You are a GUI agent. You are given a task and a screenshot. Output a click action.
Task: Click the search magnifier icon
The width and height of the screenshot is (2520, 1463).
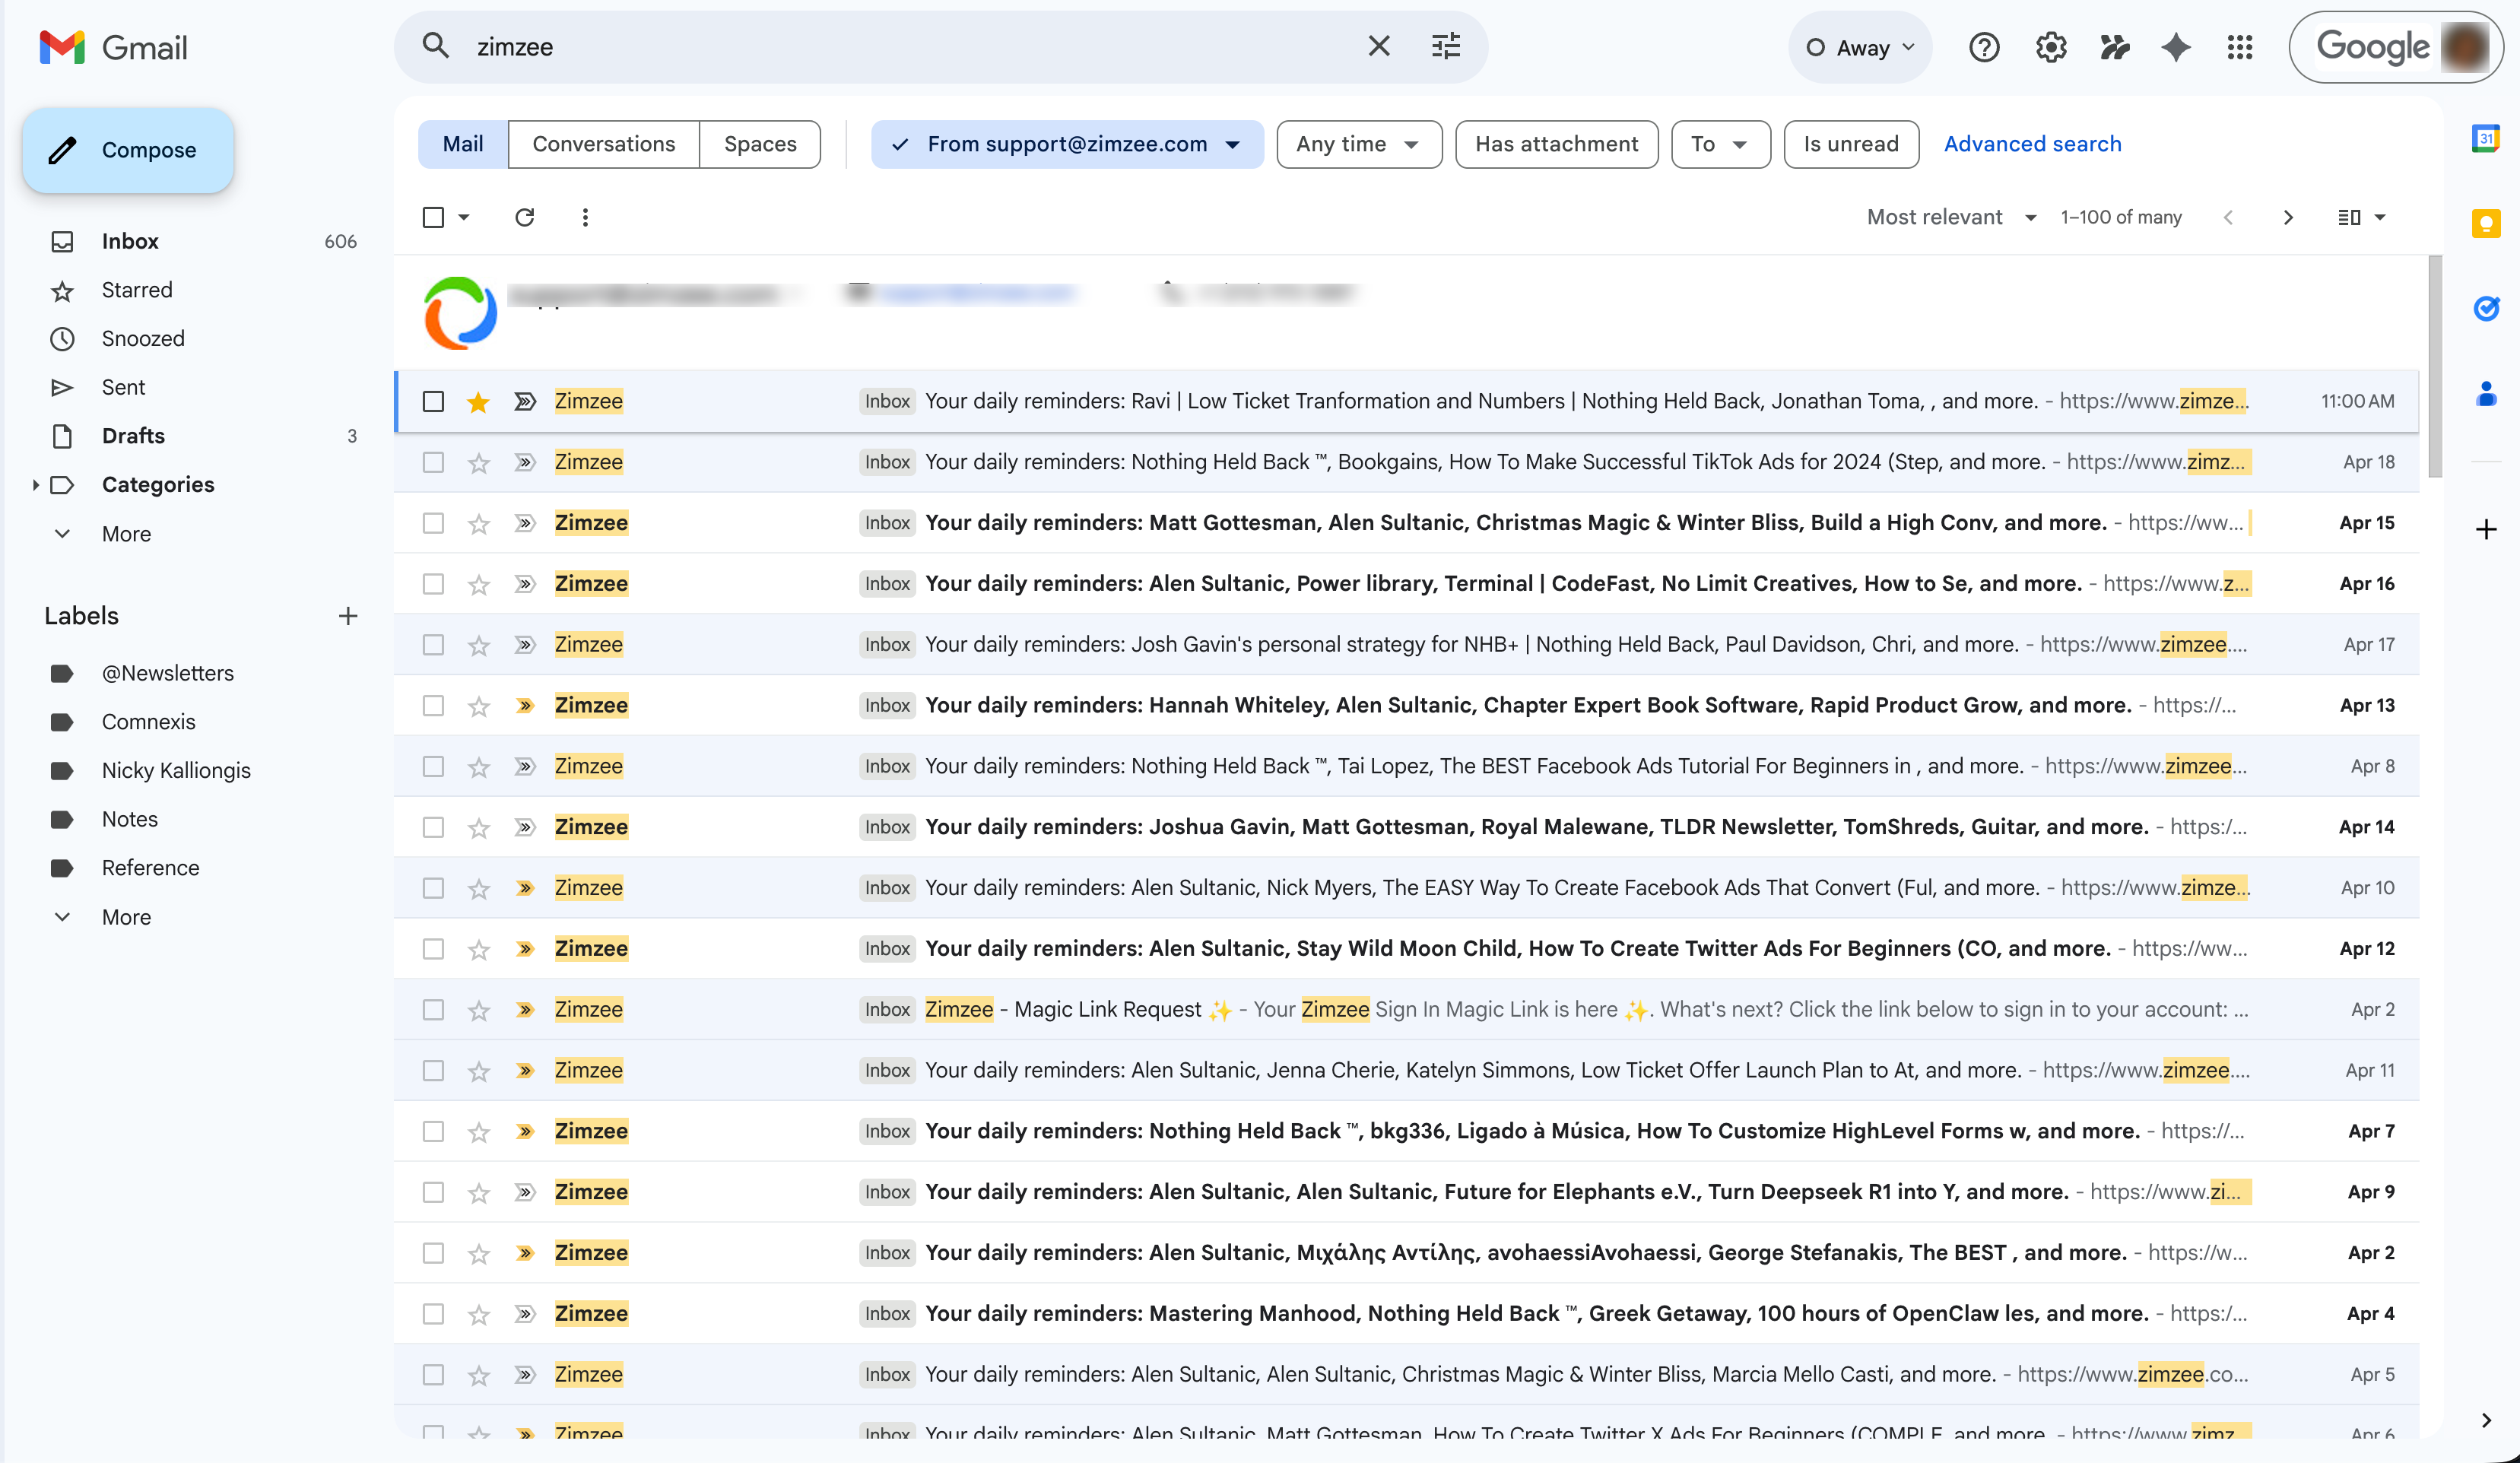pos(435,46)
